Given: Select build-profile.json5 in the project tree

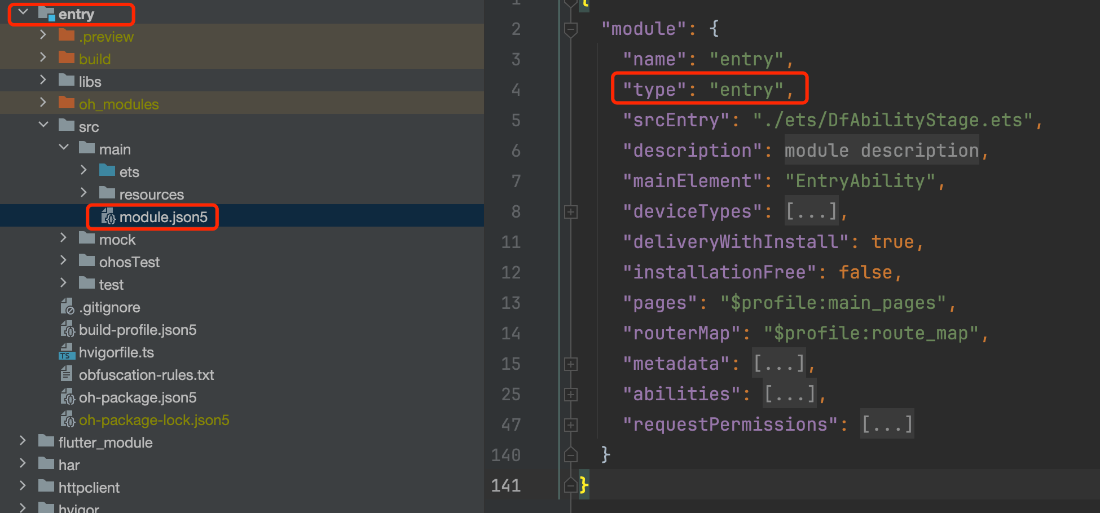Looking at the screenshot, I should (x=137, y=330).
